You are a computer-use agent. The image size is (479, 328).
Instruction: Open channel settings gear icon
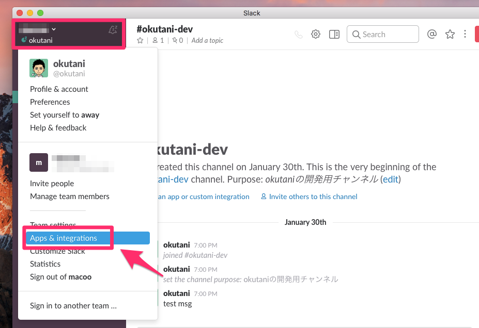point(316,34)
